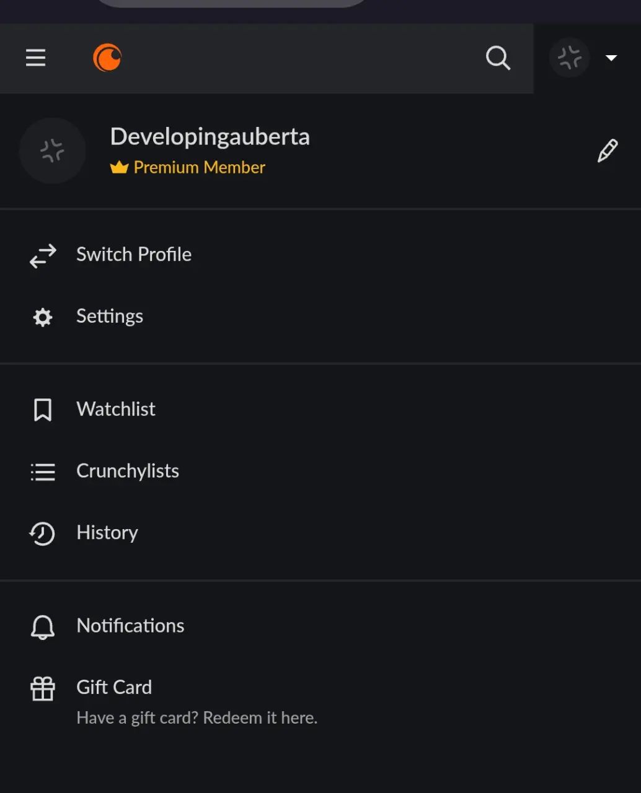Click the Developingauberta username text
The height and width of the screenshot is (793, 641).
[x=210, y=136]
